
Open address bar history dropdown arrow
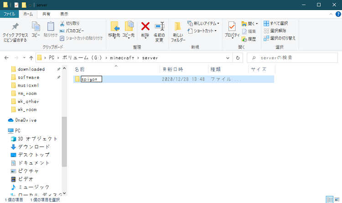tap(228, 58)
